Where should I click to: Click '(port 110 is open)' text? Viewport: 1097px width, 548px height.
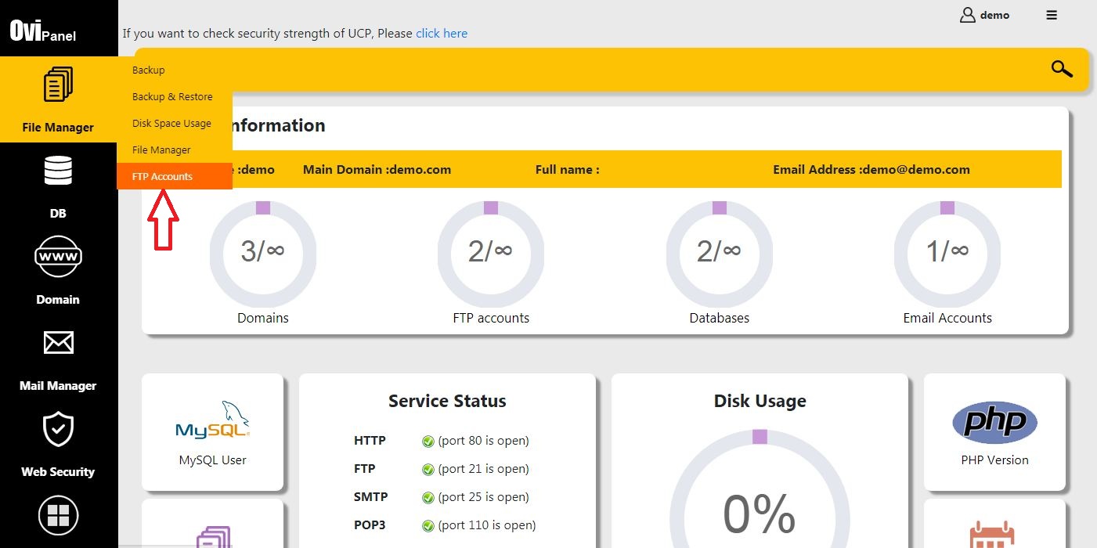point(487,525)
